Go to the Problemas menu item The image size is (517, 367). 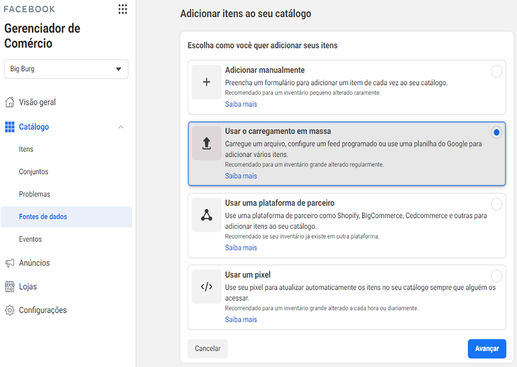(x=34, y=194)
